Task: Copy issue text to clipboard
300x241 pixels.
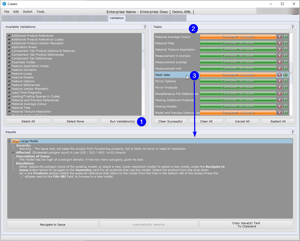Action: (x=246, y=225)
